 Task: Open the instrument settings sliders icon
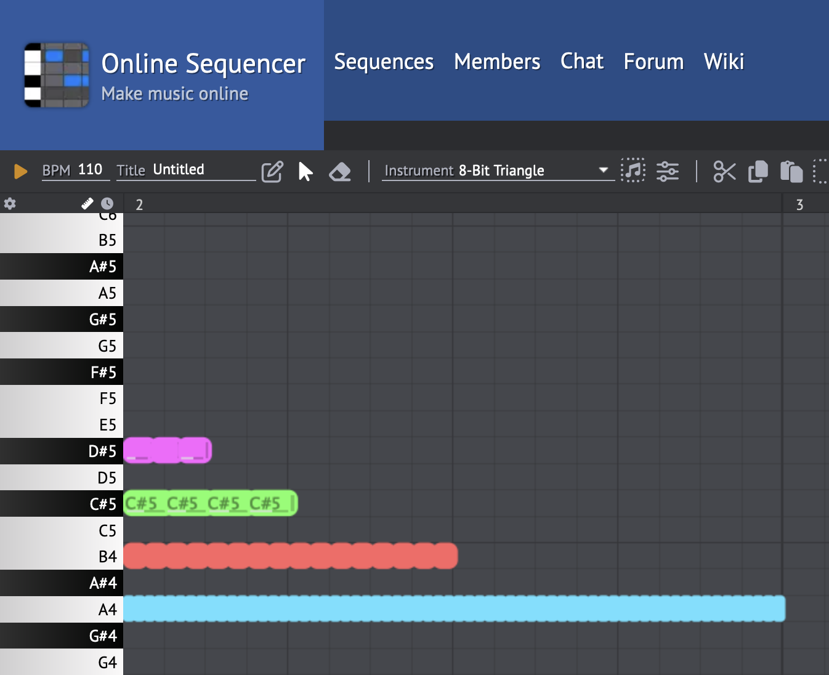[667, 171]
